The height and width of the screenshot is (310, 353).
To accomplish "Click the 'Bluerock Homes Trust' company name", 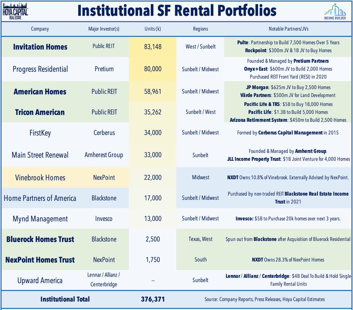I will [40, 239].
